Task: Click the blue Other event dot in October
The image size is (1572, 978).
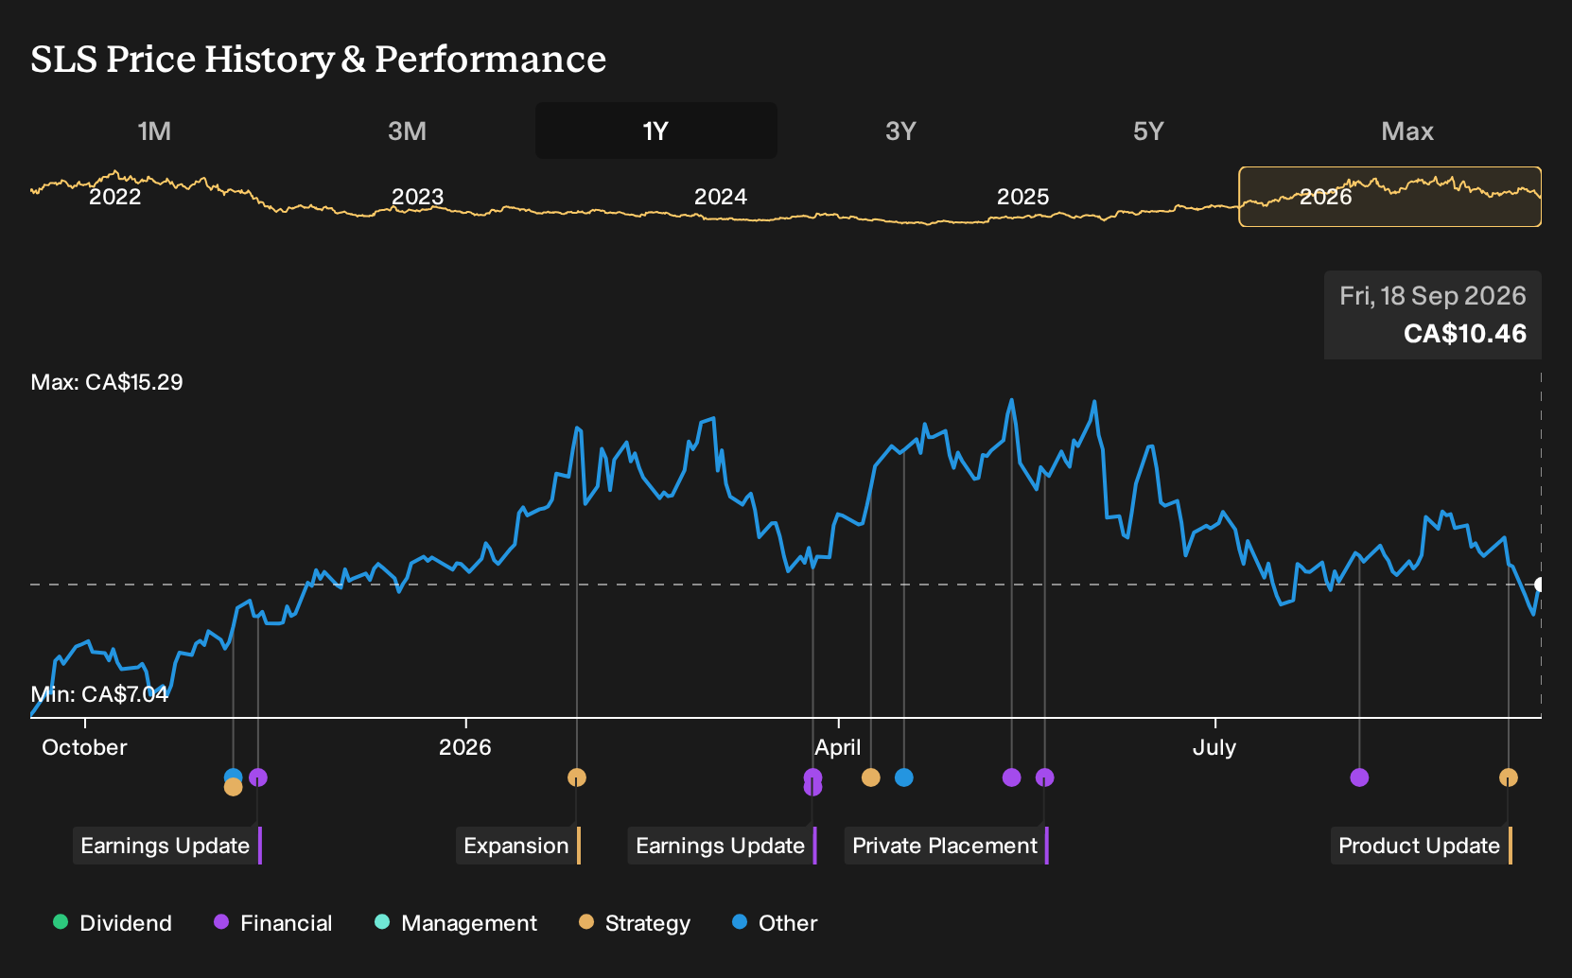Action: click(233, 777)
